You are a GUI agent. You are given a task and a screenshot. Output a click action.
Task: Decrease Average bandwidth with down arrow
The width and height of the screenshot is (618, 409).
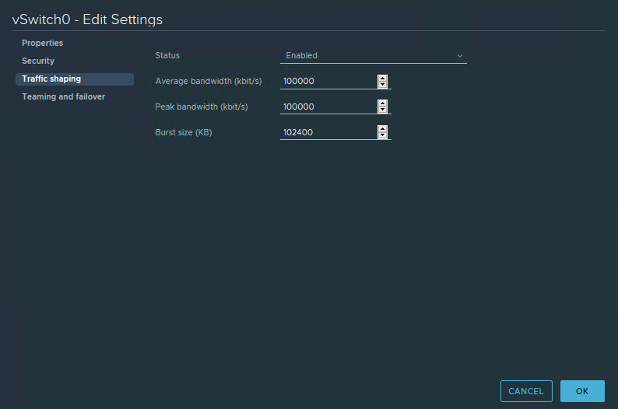[x=382, y=85]
